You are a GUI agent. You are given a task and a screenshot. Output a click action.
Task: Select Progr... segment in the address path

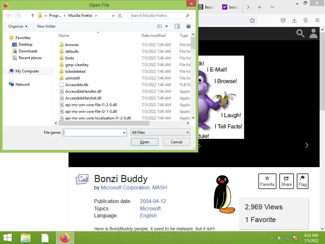(x=55, y=16)
